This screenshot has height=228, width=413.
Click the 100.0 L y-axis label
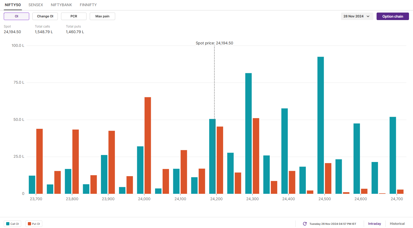18,45
